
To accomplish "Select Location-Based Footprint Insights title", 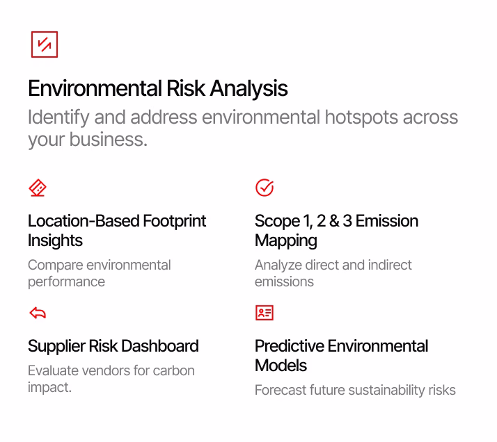I will [x=117, y=230].
